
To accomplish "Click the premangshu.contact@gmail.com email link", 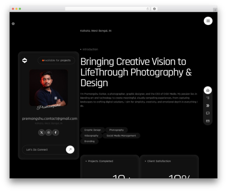I will [49, 118].
